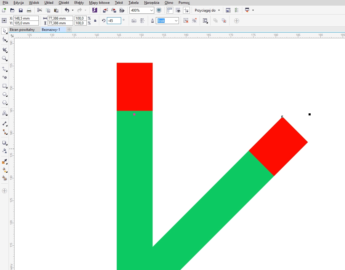Toggle grid visibility button

pos(178,10)
